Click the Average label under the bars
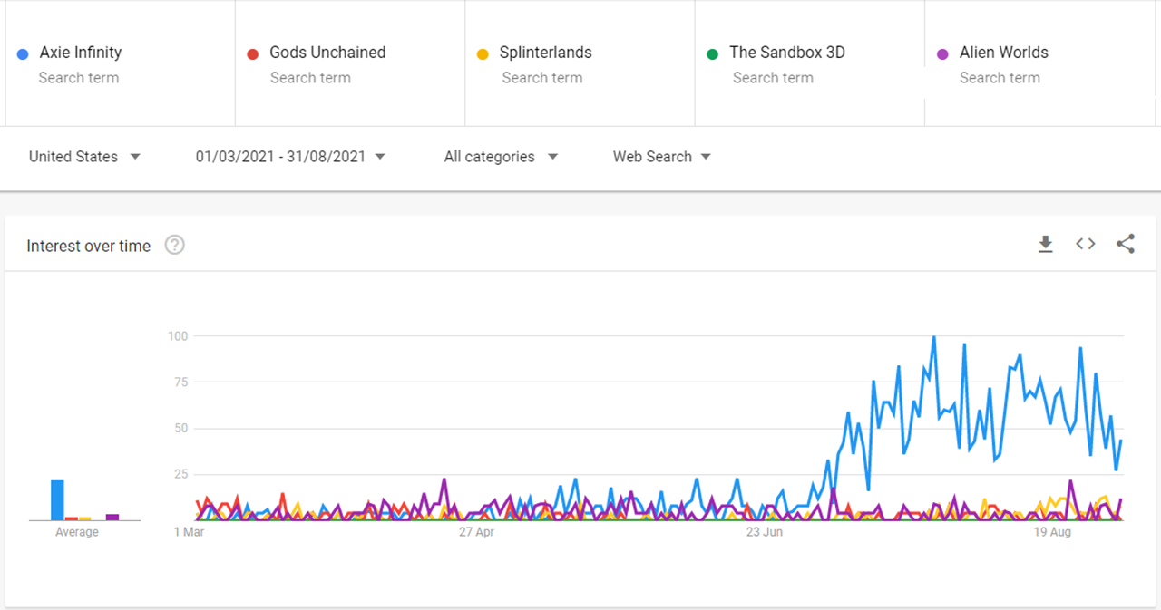Viewport: 1161px width, 610px height. (77, 532)
